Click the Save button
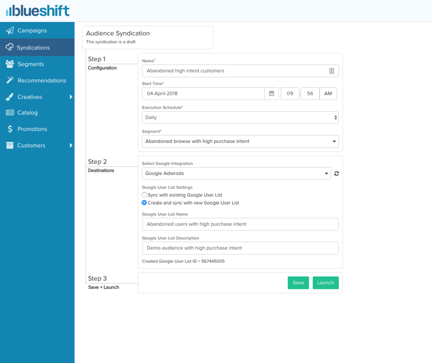Image resolution: width=432 pixels, height=363 pixels. tap(298, 283)
